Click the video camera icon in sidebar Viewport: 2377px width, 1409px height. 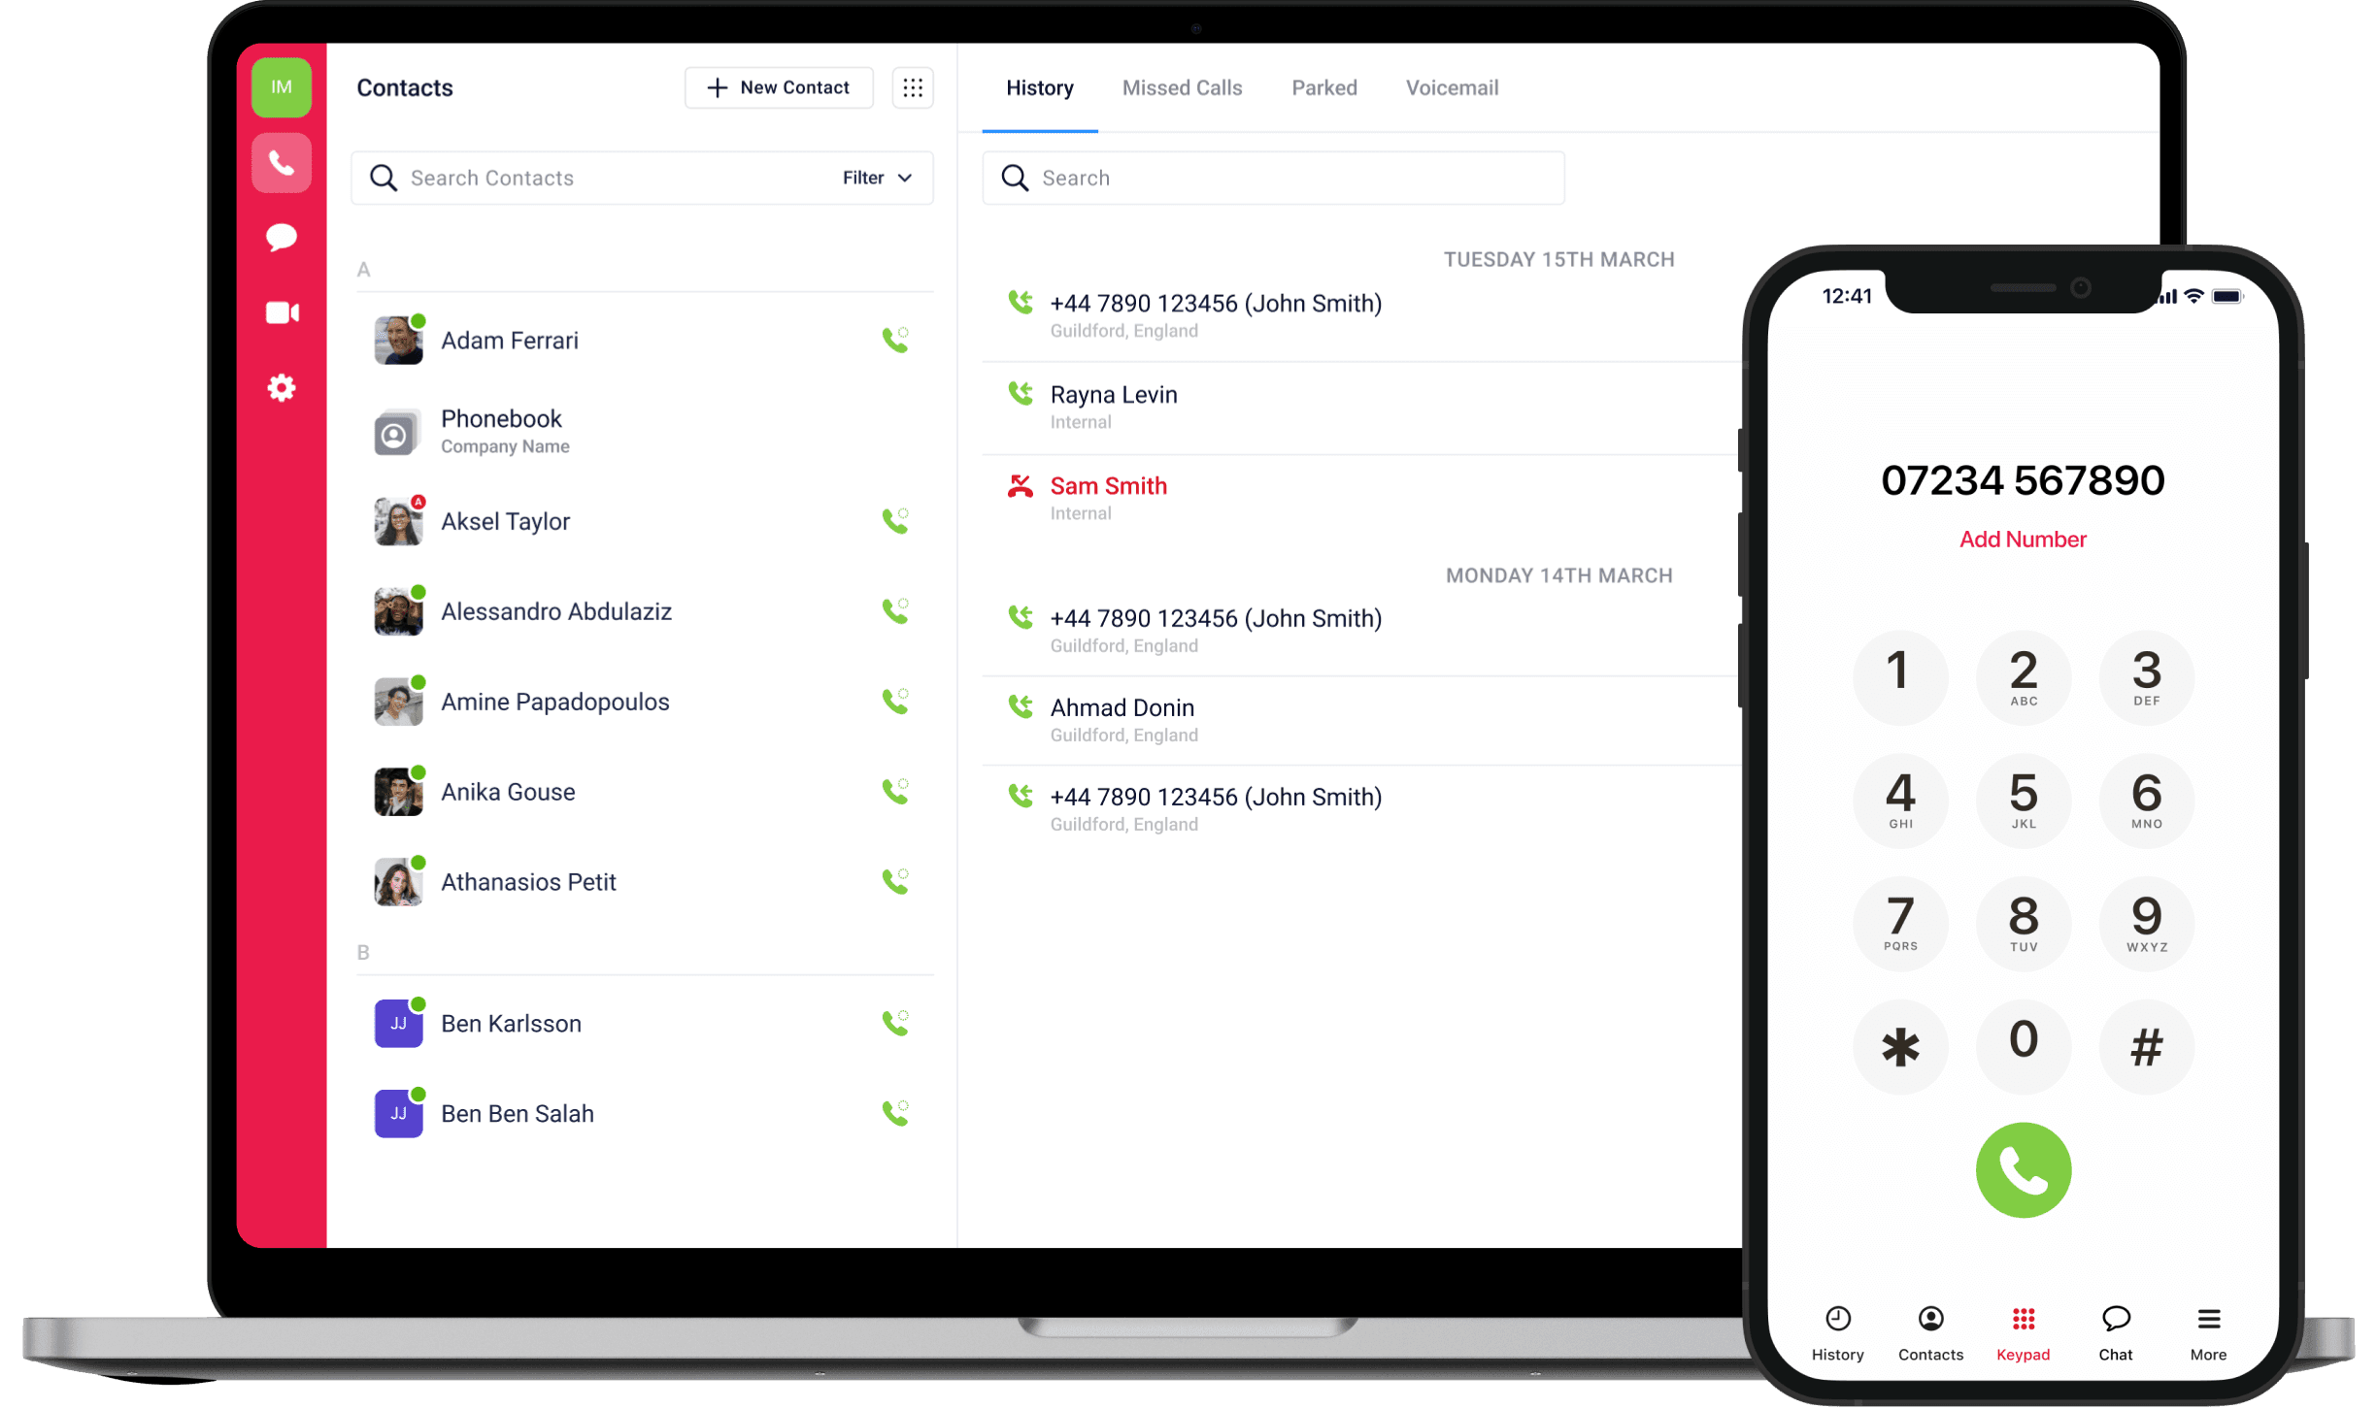click(281, 312)
